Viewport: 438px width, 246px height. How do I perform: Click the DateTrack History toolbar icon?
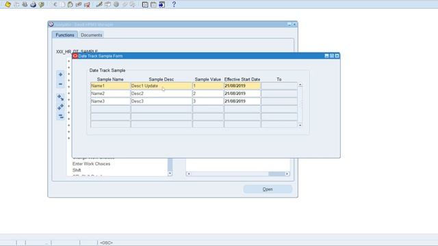pyautogui.click(x=153, y=5)
